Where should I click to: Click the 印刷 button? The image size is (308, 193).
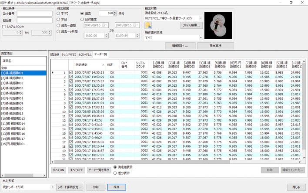(96, 187)
